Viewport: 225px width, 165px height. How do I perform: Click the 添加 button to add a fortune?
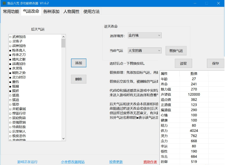pos(79,63)
